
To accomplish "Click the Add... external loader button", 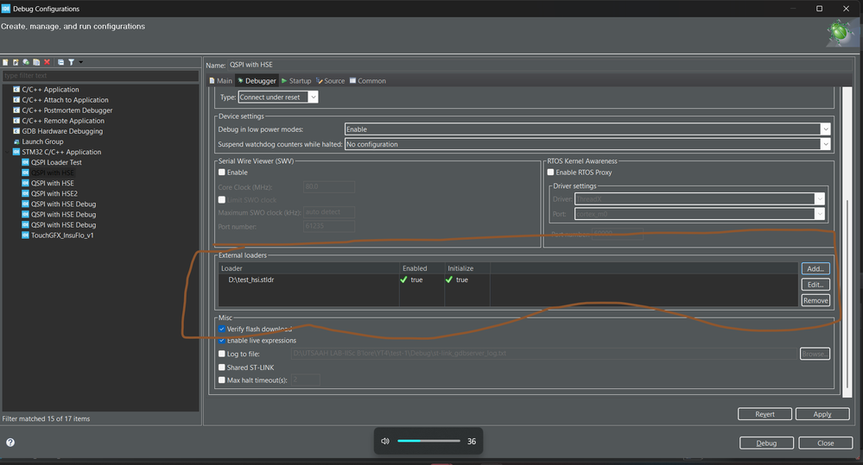I will coord(815,269).
